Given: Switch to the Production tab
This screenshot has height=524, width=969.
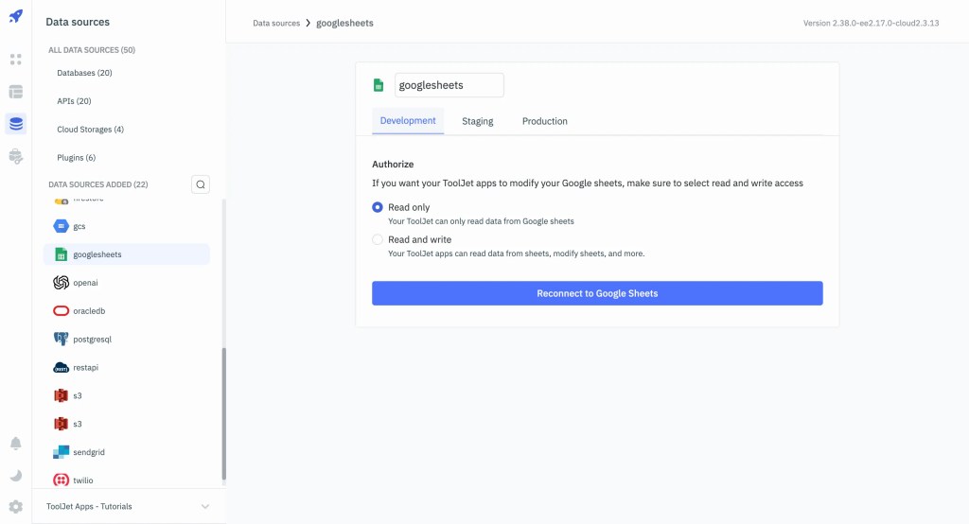Looking at the screenshot, I should [x=544, y=121].
